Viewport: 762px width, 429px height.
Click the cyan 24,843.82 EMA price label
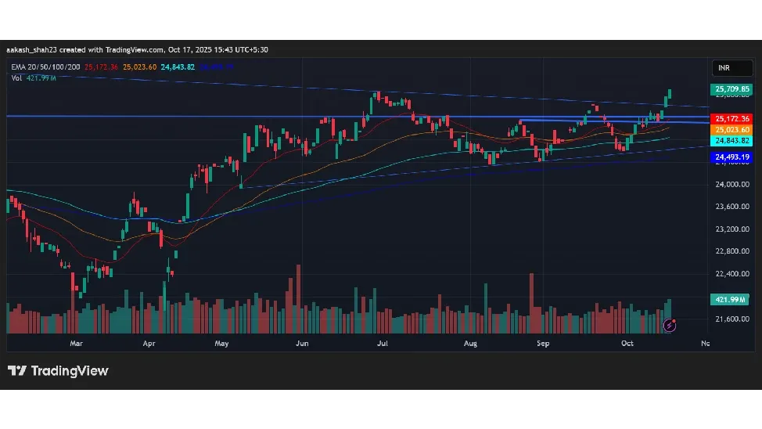click(x=731, y=140)
